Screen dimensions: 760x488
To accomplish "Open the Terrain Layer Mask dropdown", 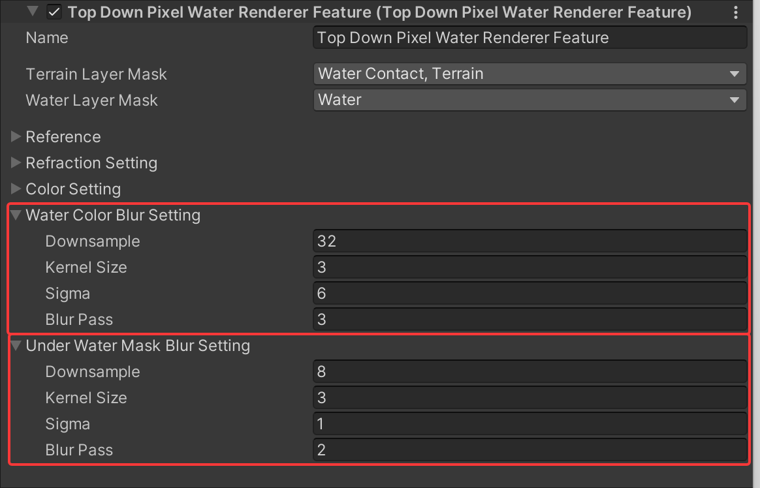I will point(529,74).
